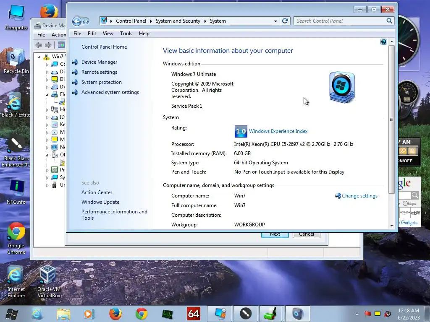Expand the System and Security breadcrumb arrow

click(x=205, y=21)
